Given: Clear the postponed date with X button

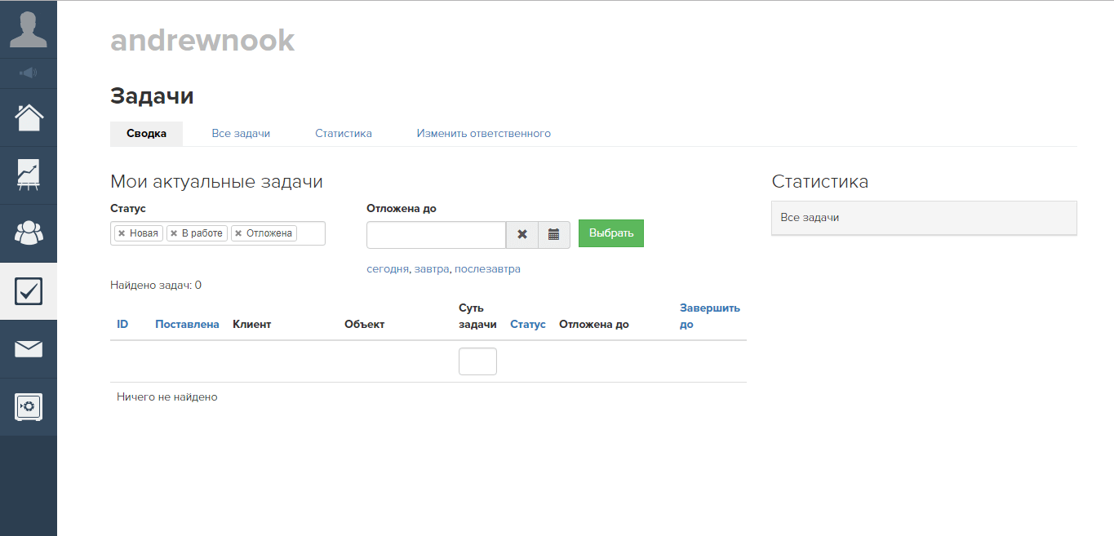Looking at the screenshot, I should pyautogui.click(x=522, y=234).
